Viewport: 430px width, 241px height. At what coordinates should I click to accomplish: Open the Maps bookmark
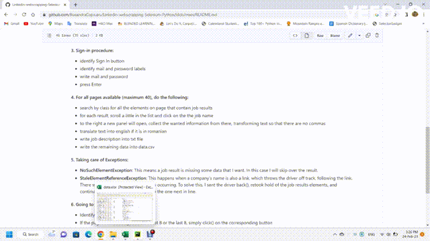(55, 24)
